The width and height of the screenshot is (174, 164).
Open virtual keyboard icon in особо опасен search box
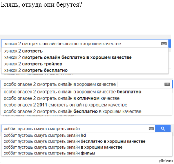[167, 84]
